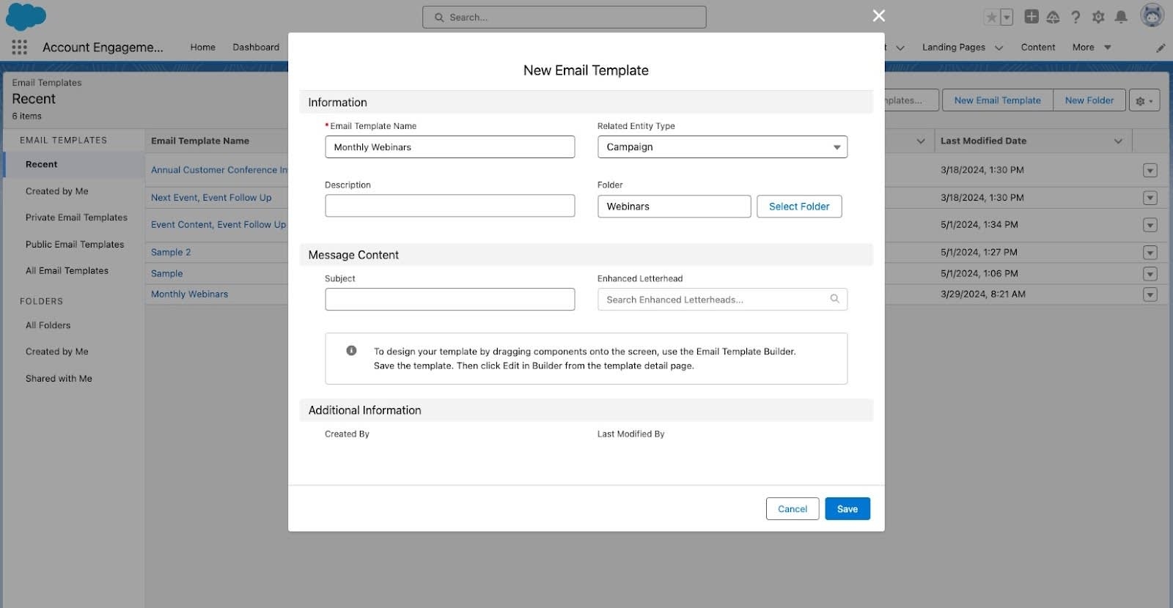Click the 3/29/2024, 8:21 AM date cell
The width and height of the screenshot is (1173, 608).
pyautogui.click(x=982, y=294)
